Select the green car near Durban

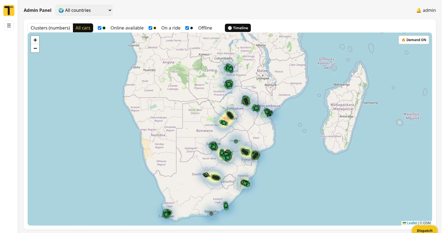[x=245, y=183]
